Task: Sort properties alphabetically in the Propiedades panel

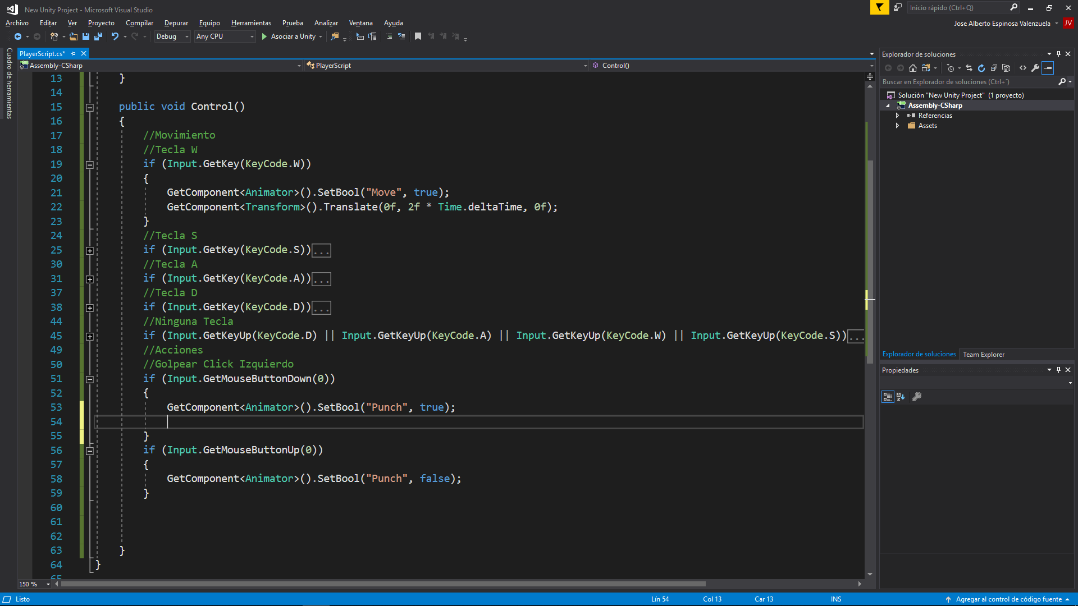Action: pos(901,397)
